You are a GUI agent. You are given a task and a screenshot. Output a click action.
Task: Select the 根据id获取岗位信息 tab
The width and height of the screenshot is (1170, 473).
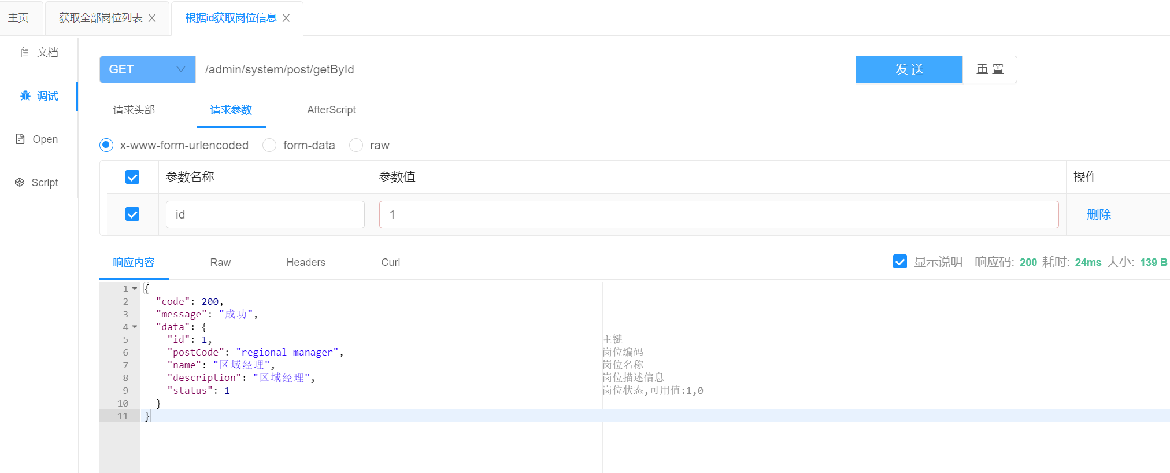point(231,18)
